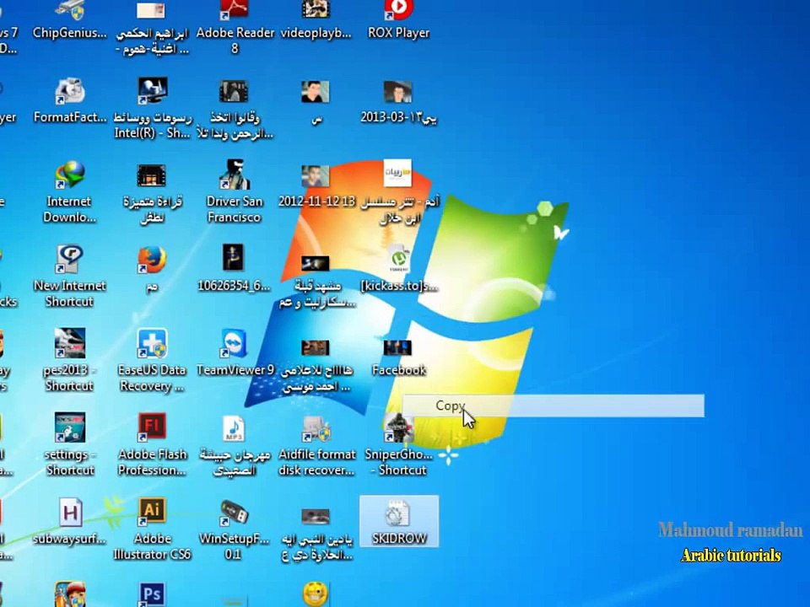
Task: Click the Facebook video thumbnail icon
Action: (398, 357)
